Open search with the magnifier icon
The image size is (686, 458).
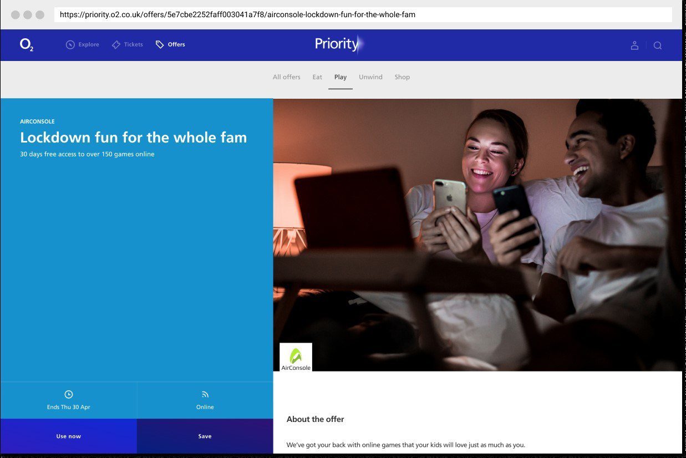(x=658, y=45)
